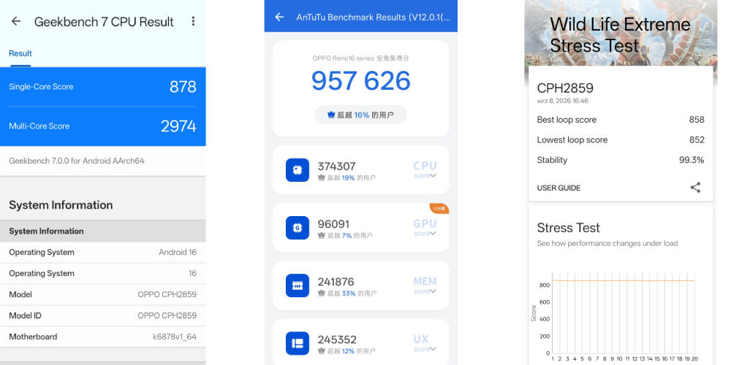Tap the GPU score 96091

(x=333, y=224)
